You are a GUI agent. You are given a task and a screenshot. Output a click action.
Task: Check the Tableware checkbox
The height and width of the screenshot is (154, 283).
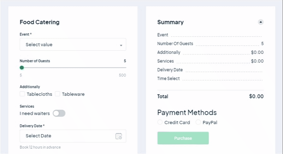coord(57,94)
